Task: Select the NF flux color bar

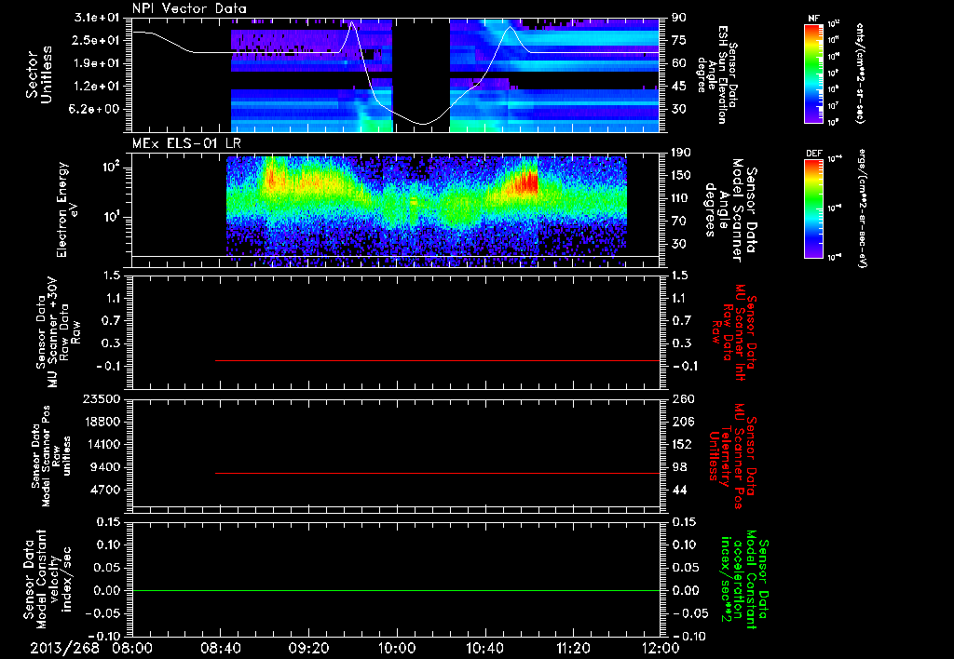Action: tap(814, 73)
